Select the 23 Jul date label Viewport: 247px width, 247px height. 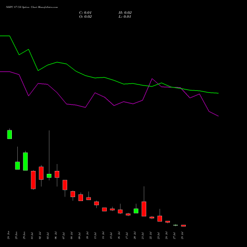159,235
